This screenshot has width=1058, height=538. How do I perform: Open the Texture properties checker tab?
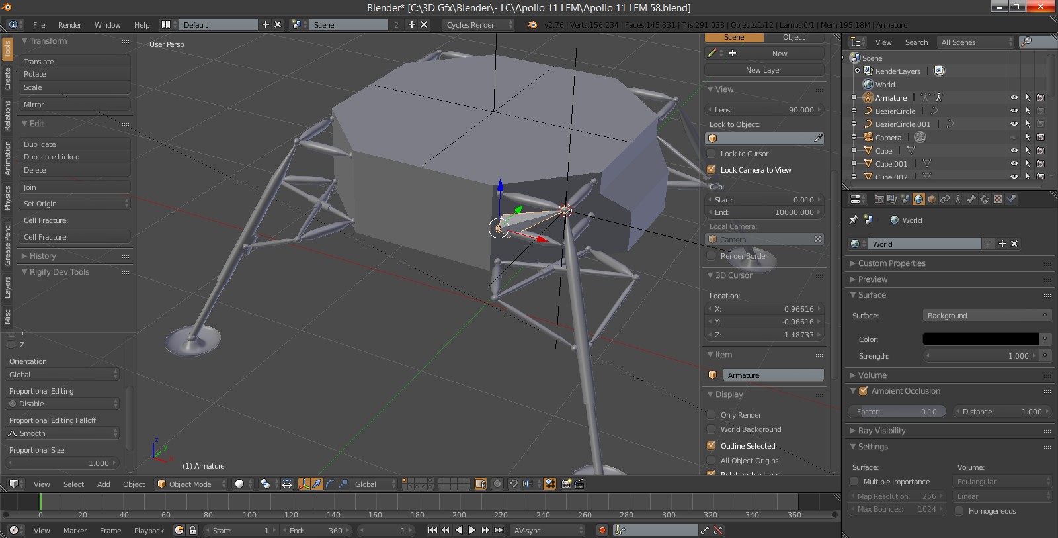[998, 199]
